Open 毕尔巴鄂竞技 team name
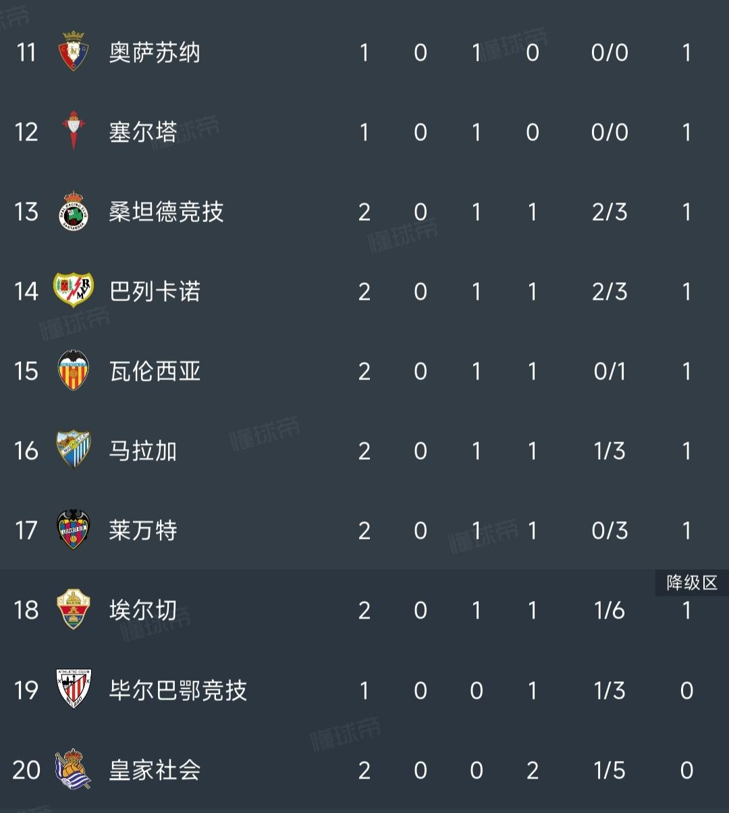729x813 pixels. tap(178, 690)
